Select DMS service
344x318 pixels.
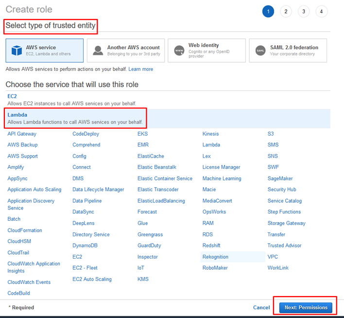pyautogui.click(x=78, y=178)
